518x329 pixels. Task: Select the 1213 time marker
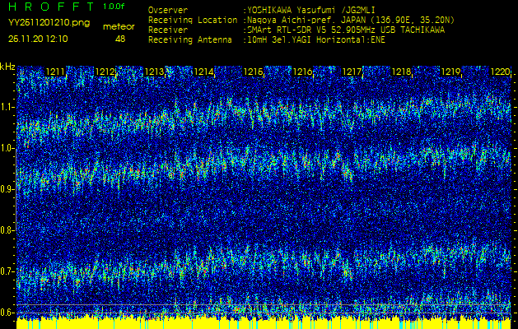[154, 72]
